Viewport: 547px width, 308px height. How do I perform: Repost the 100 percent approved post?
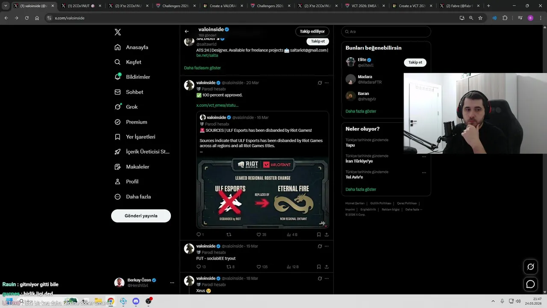[x=229, y=235]
